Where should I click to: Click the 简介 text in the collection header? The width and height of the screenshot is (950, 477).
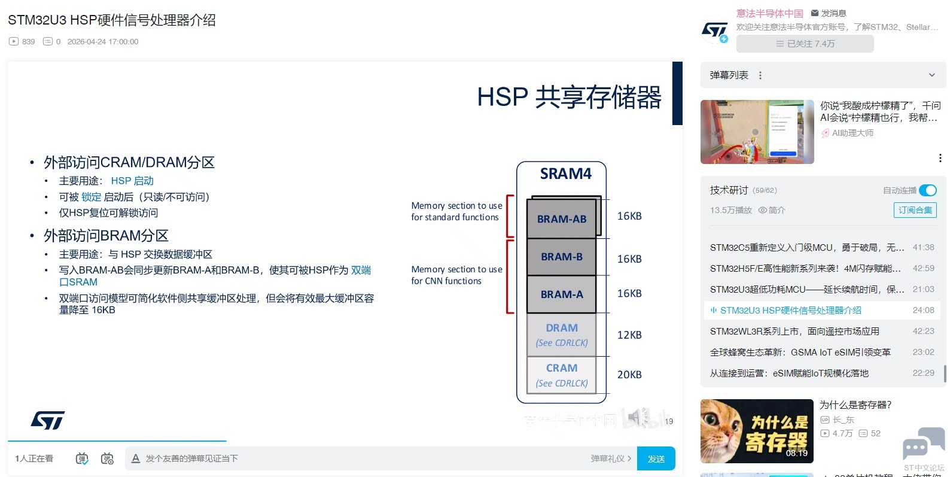(777, 210)
